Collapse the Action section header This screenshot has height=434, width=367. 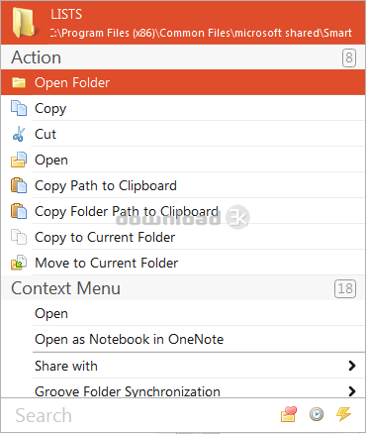coord(183,57)
